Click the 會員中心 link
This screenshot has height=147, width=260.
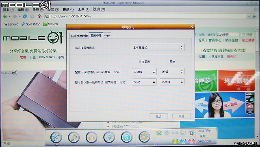(215, 40)
